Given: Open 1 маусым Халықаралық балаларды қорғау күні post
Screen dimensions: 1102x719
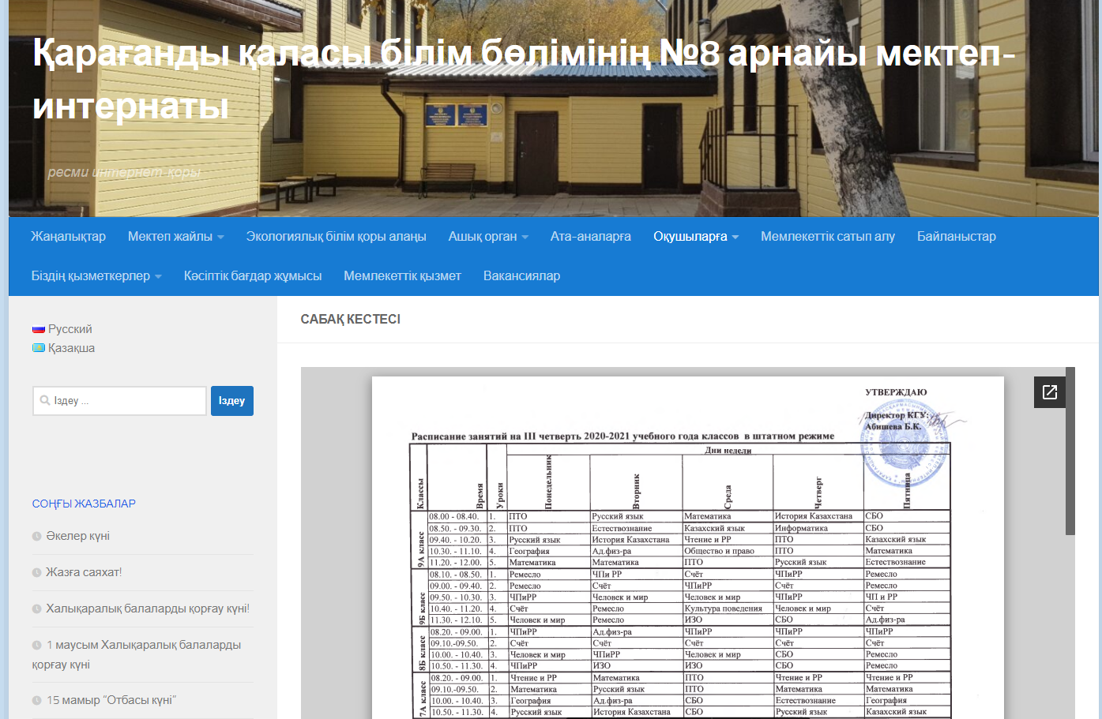Looking at the screenshot, I should tap(137, 654).
